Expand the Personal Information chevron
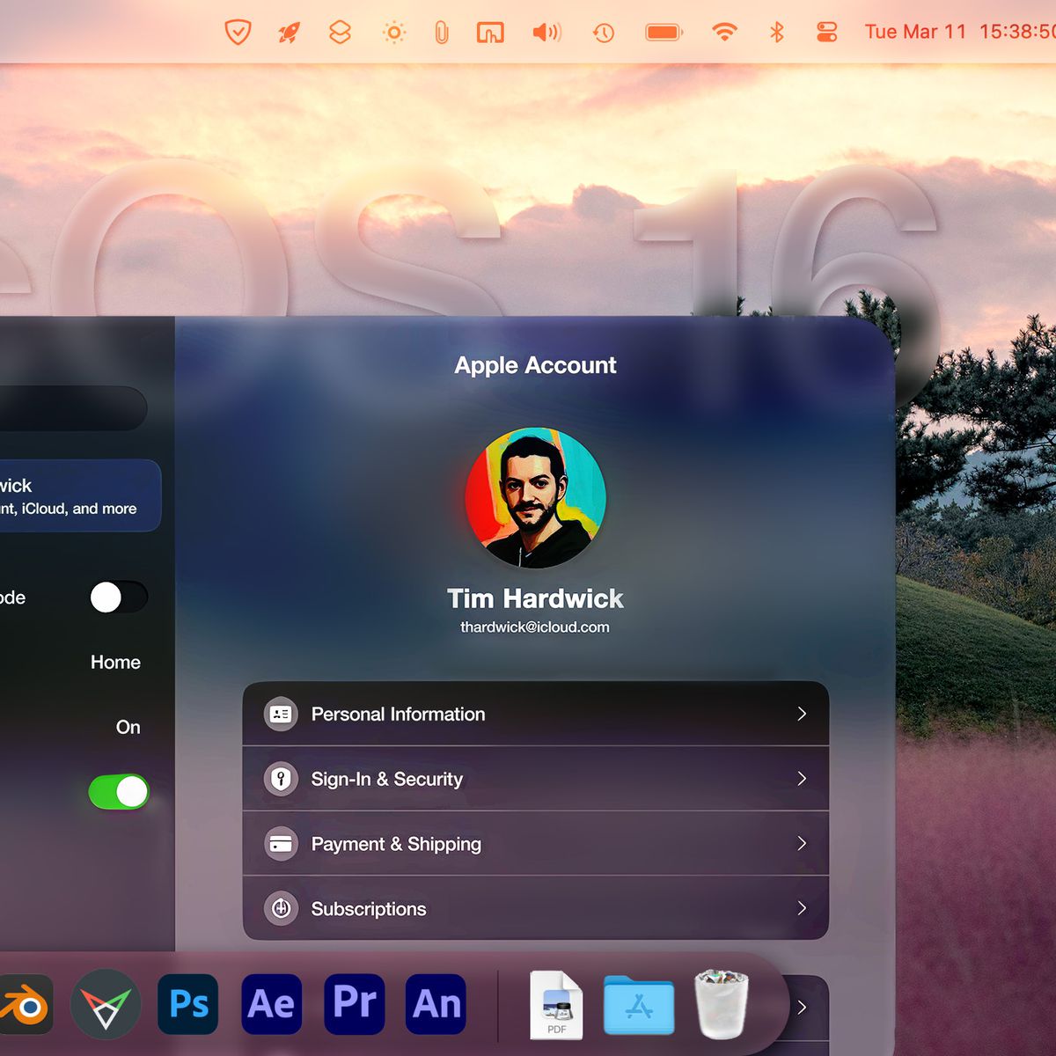1056x1056 pixels. 802,714
